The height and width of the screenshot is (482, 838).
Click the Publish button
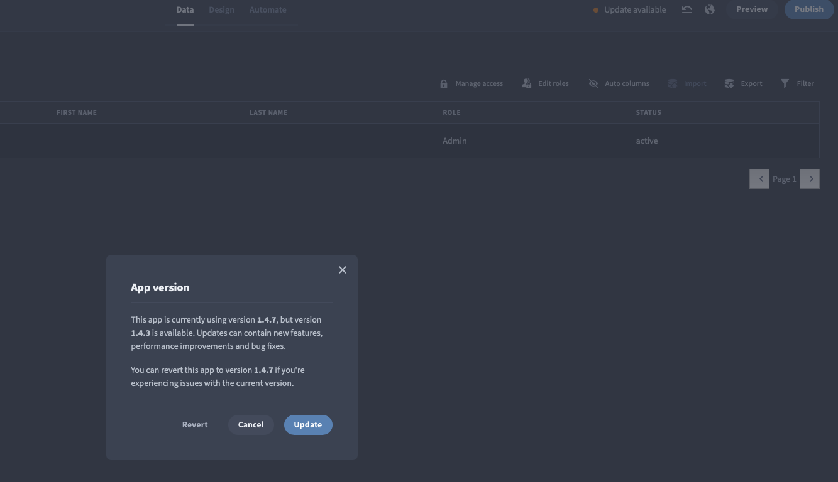click(809, 9)
